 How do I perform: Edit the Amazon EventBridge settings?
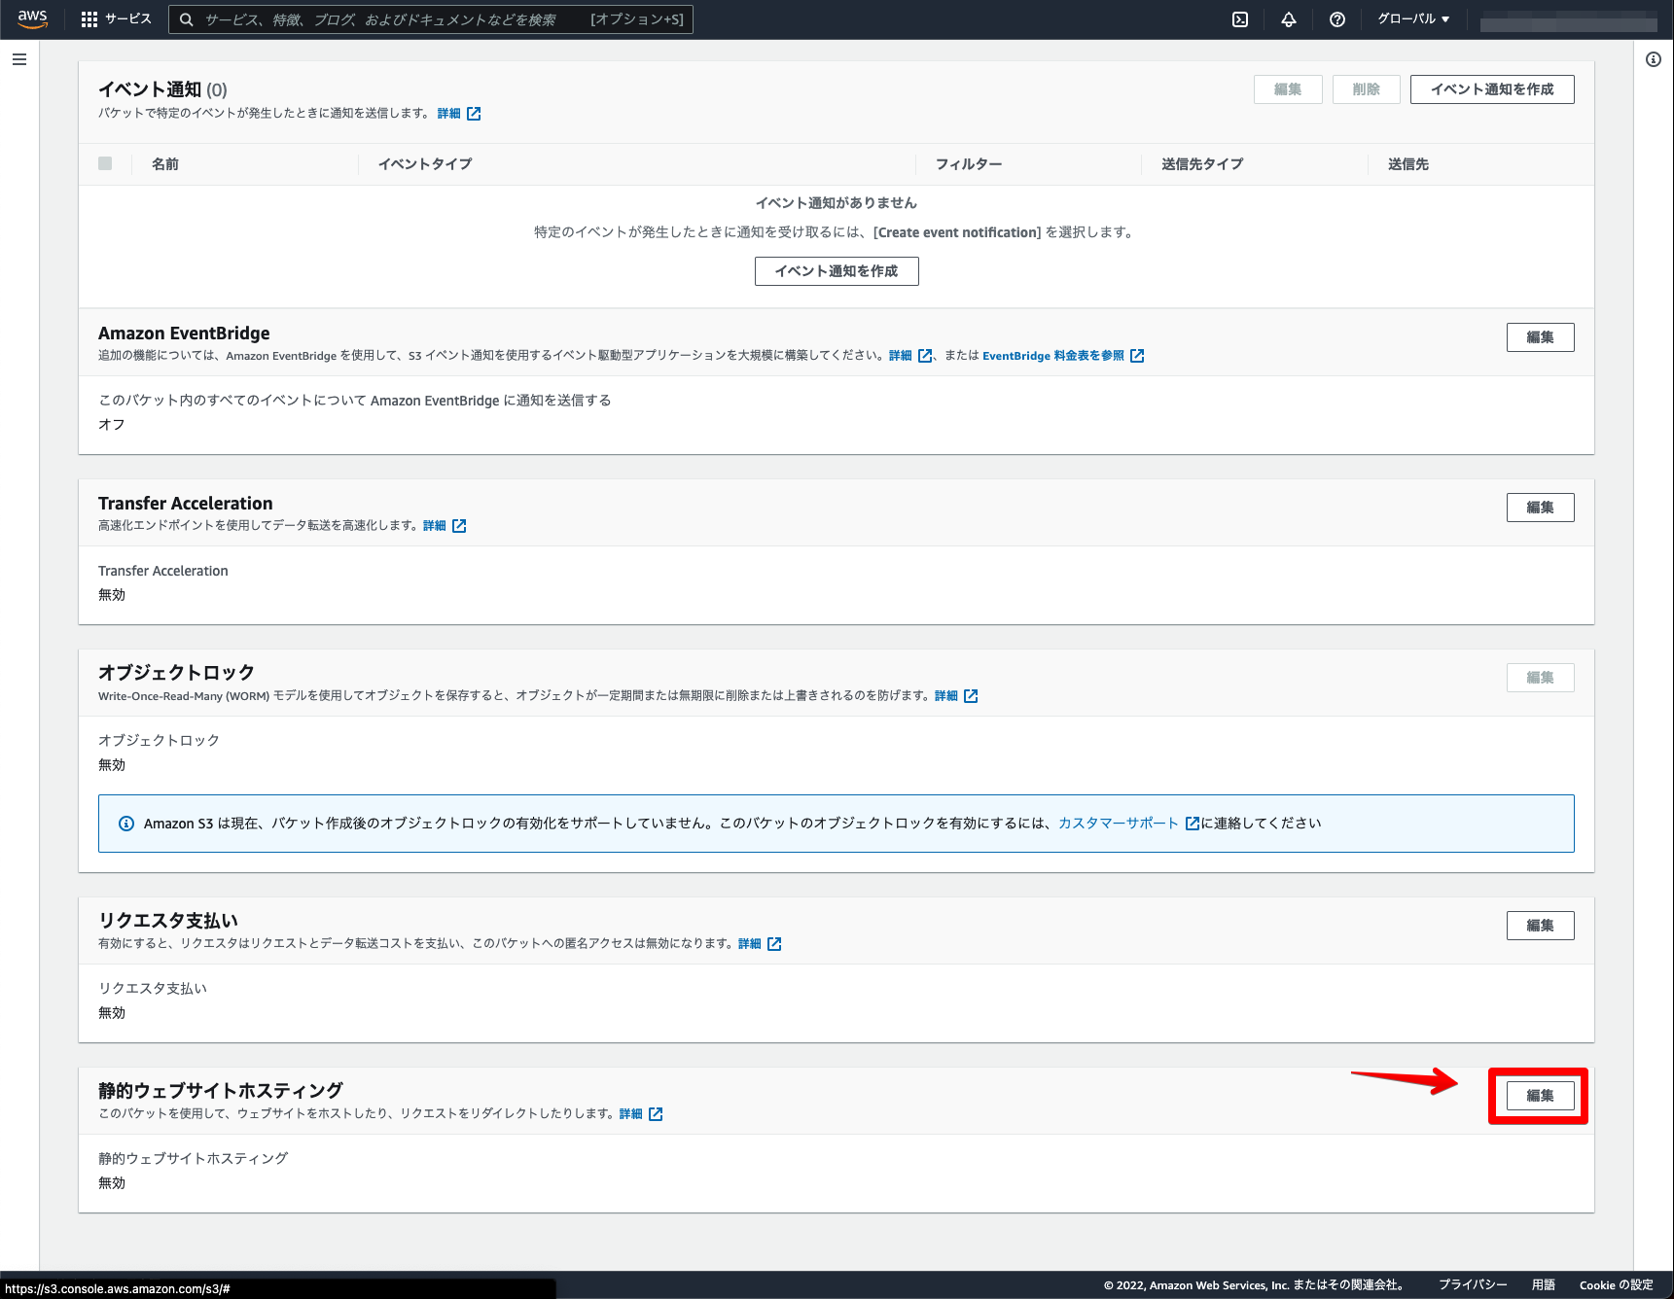coord(1540,337)
